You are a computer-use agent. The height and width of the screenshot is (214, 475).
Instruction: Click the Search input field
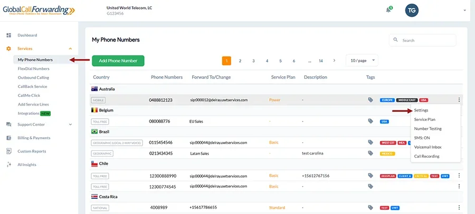pyautogui.click(x=426, y=40)
